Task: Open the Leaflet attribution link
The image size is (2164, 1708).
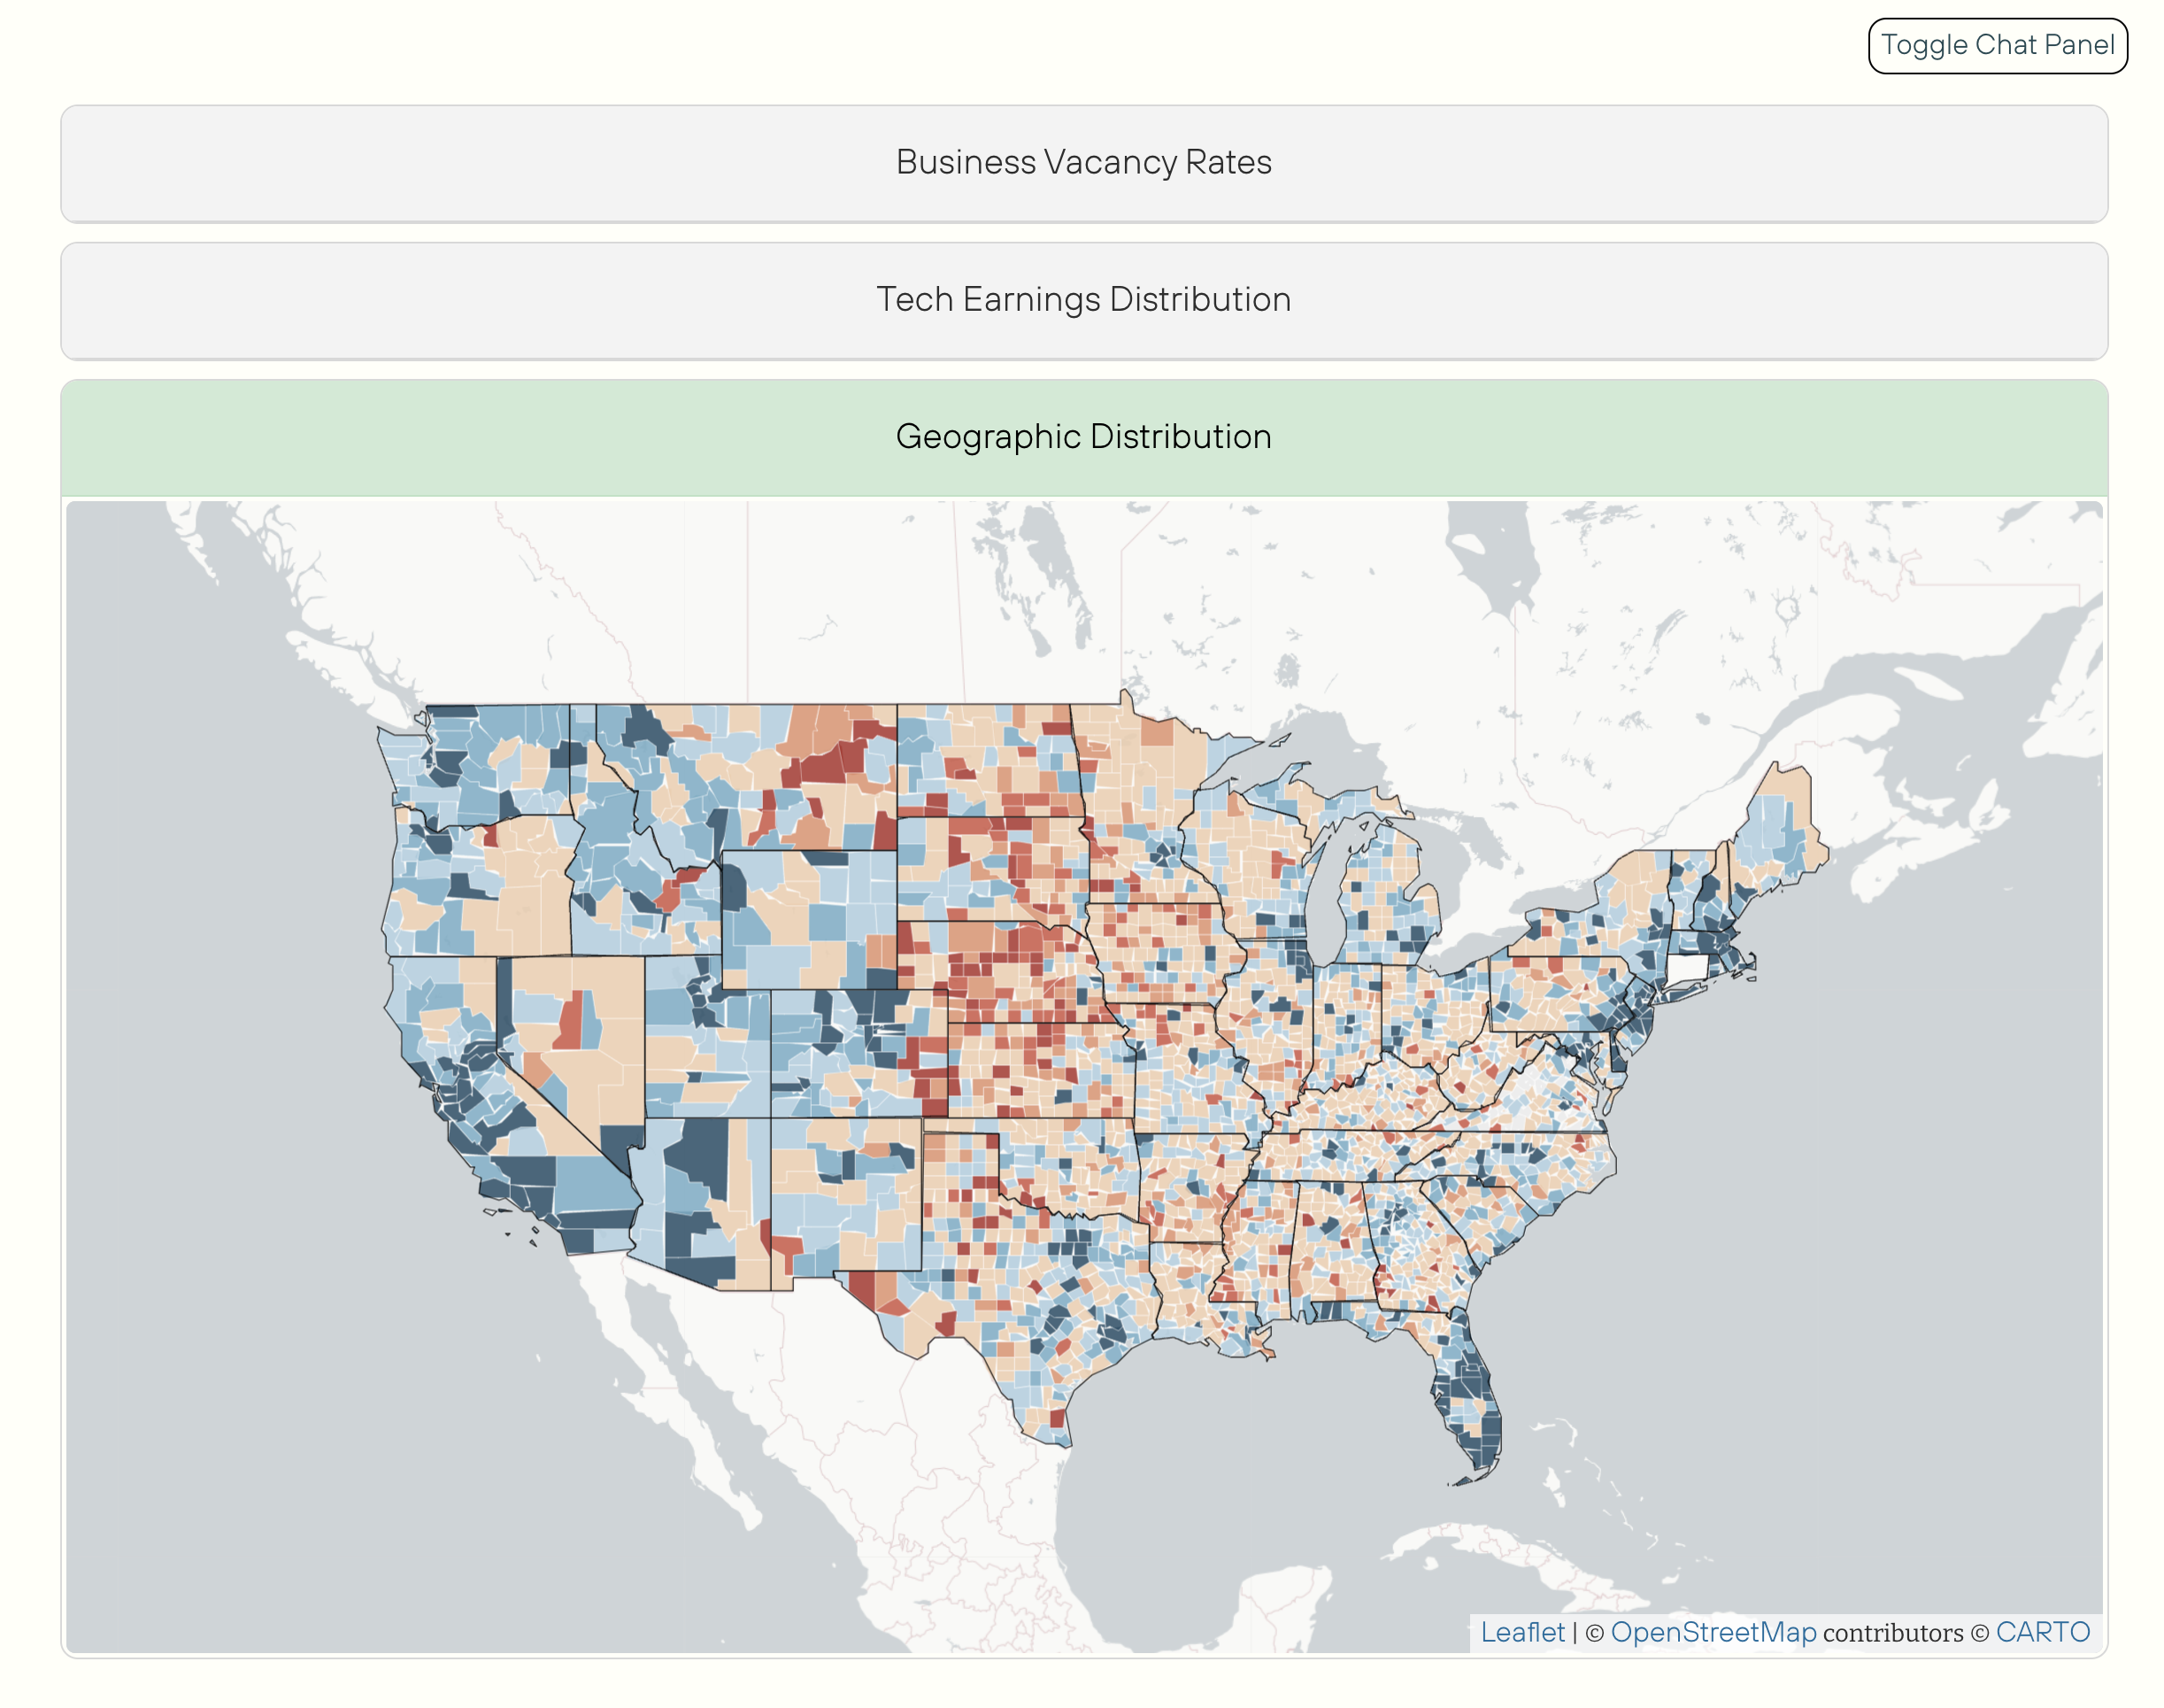Action: coord(1521,1632)
